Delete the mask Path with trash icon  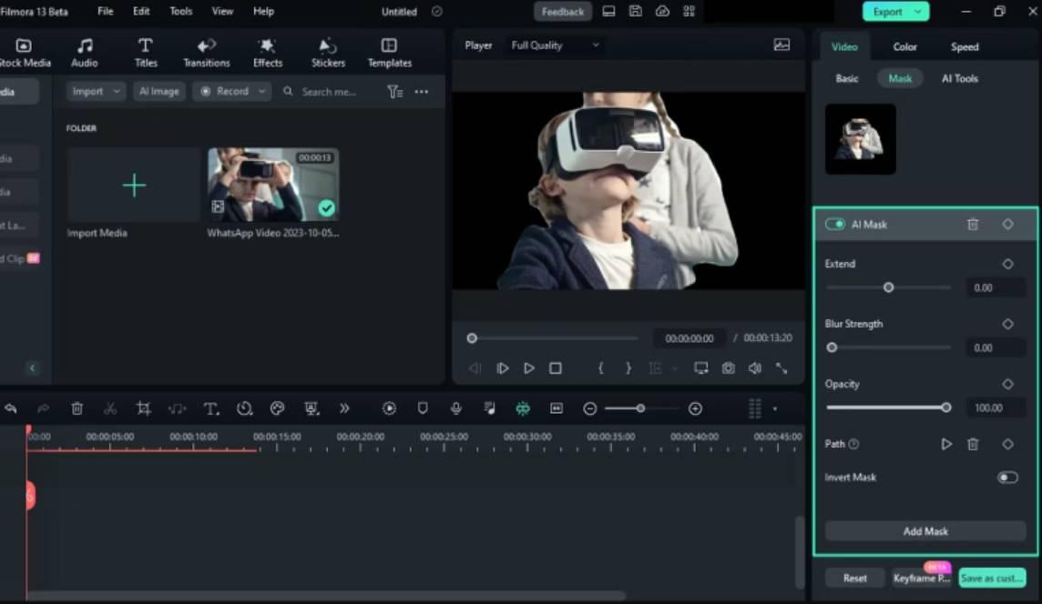click(973, 444)
